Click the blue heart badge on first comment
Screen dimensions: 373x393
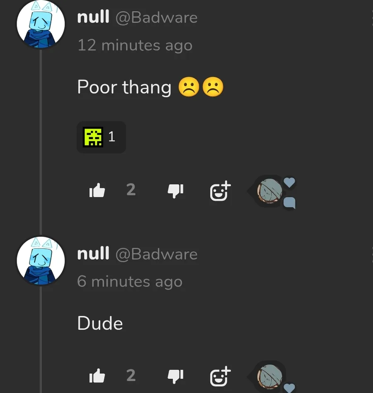pos(289,182)
